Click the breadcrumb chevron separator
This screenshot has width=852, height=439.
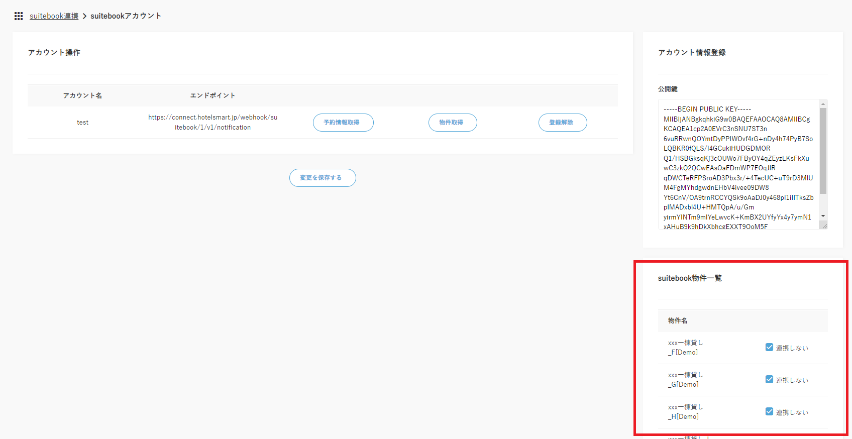pos(84,16)
